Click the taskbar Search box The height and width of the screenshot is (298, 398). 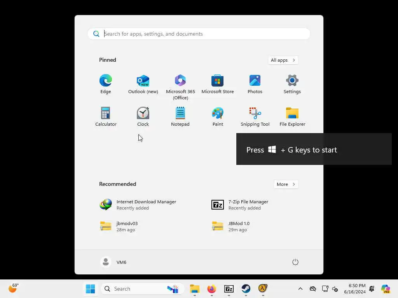142,289
